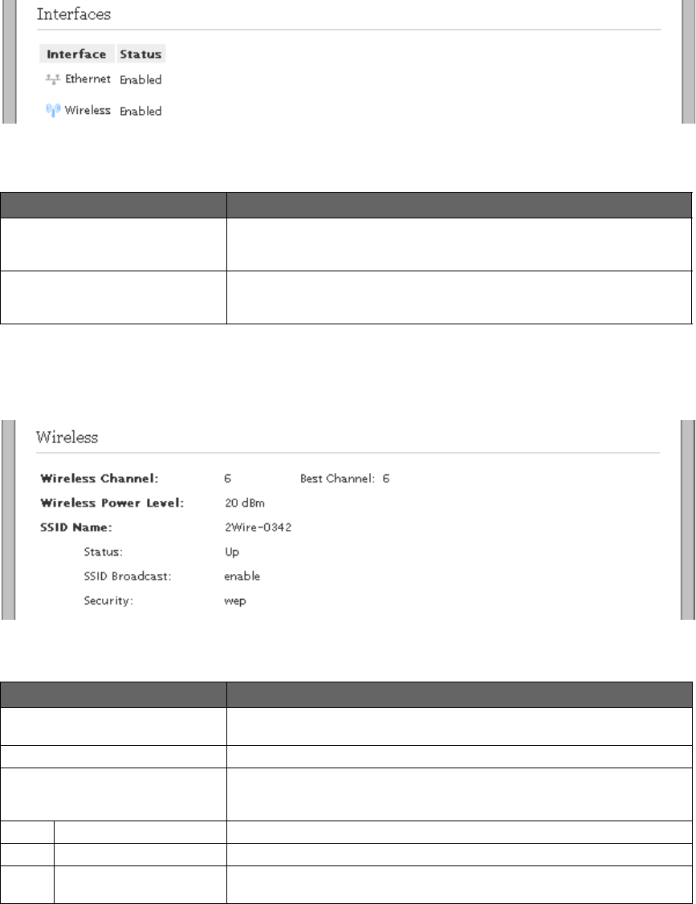Select the Interface column header
This screenshot has height=904, width=696.
pos(77,54)
